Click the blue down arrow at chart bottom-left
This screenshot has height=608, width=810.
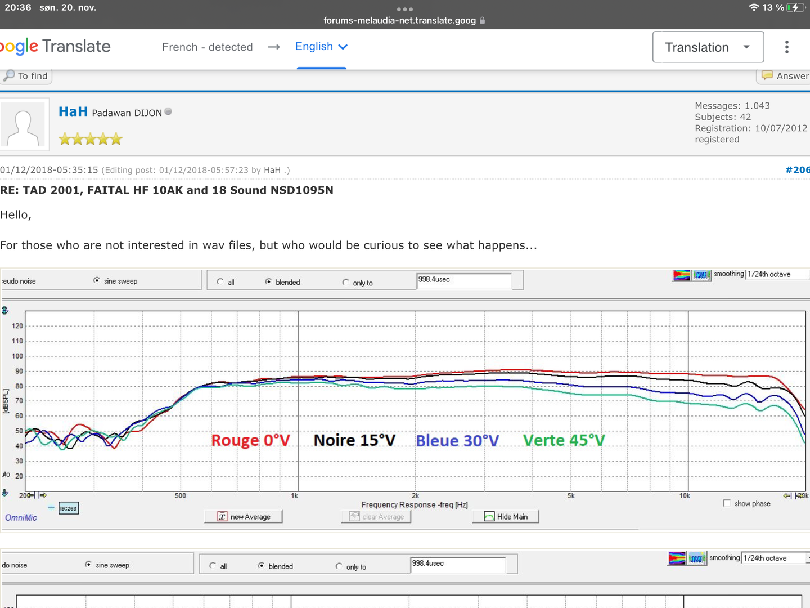(5, 493)
